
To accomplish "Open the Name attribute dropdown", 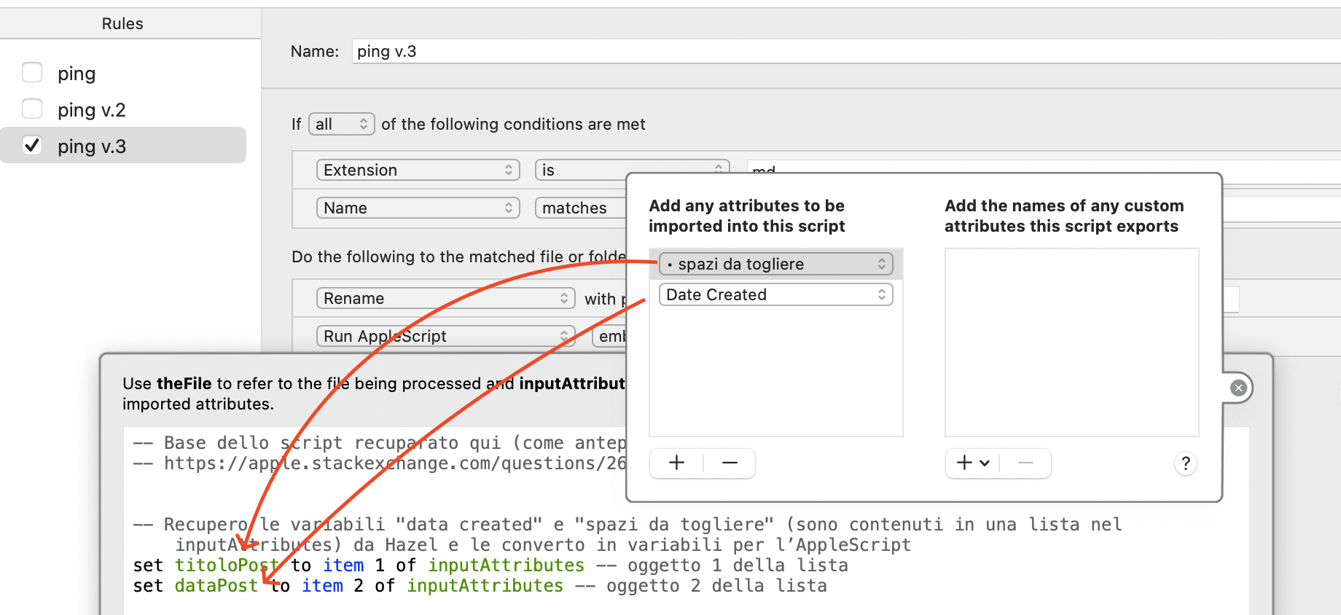I will (418, 208).
